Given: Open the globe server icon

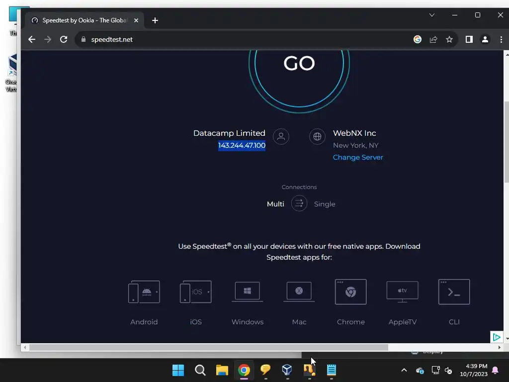Looking at the screenshot, I should point(317,136).
